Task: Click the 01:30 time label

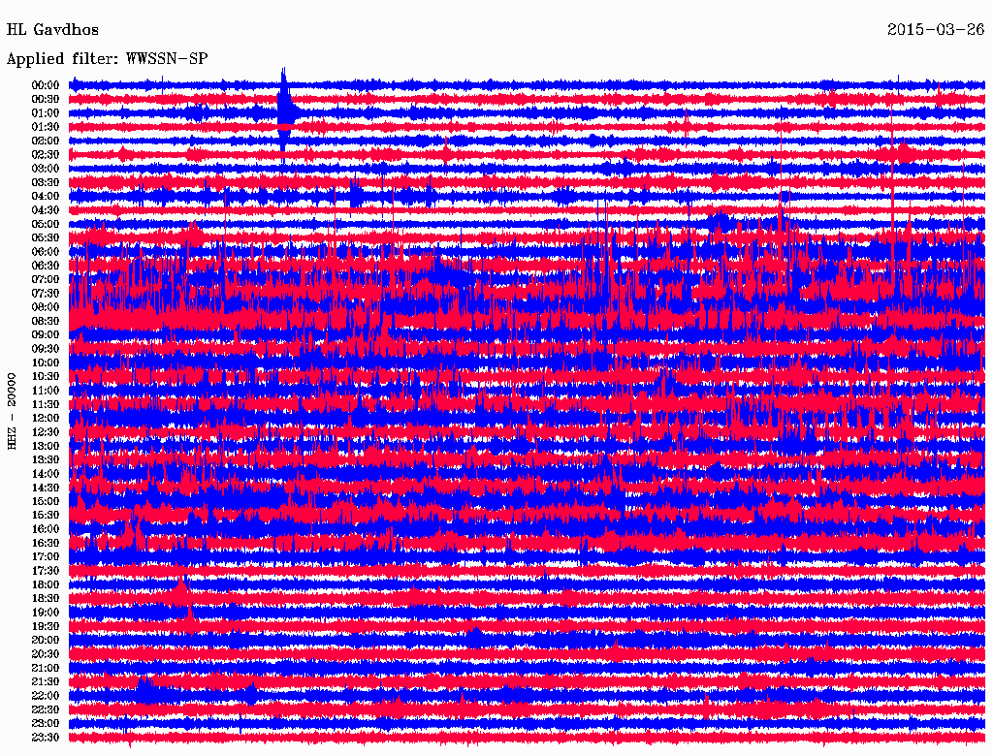Action: pyautogui.click(x=46, y=127)
